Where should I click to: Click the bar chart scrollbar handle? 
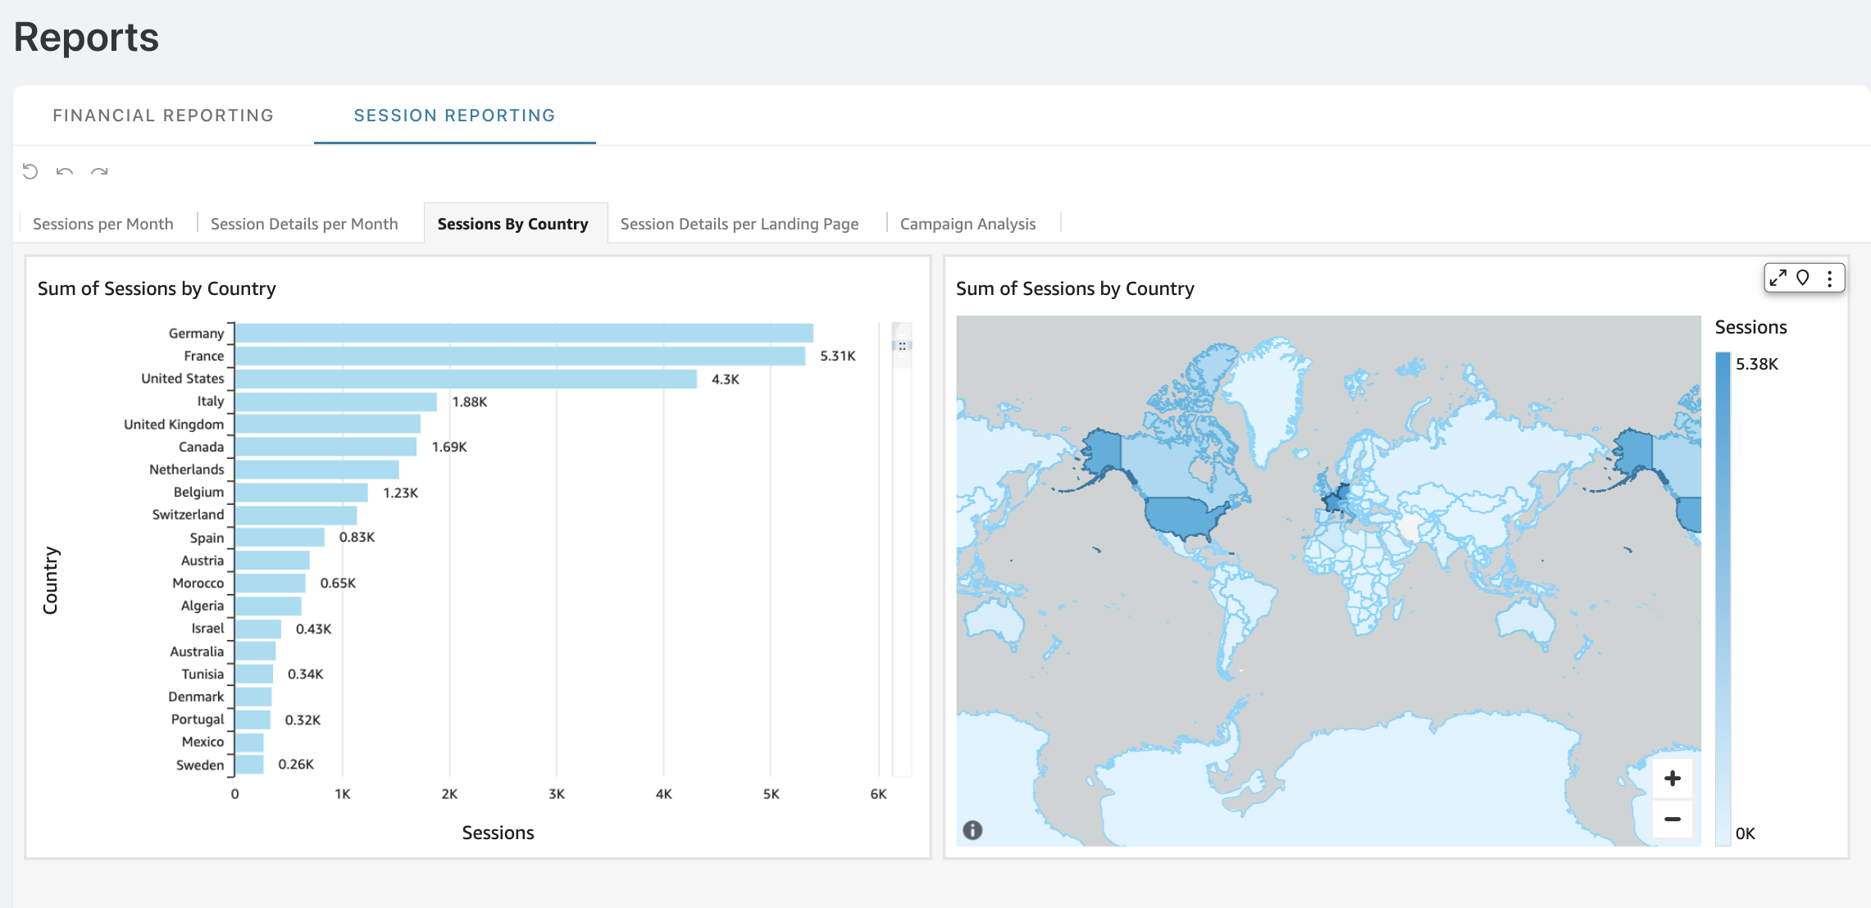[902, 346]
